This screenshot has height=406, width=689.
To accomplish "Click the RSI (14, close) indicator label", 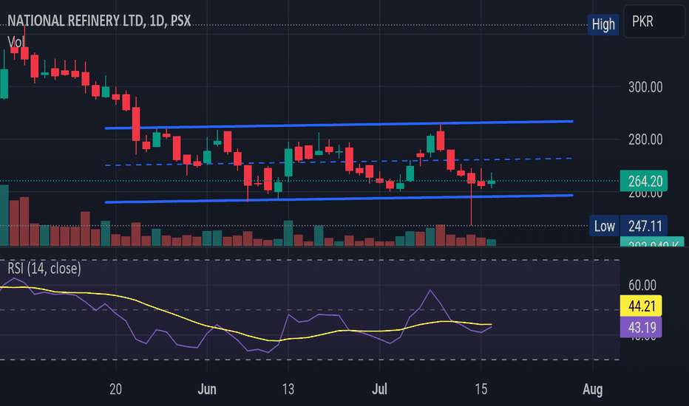I will [44, 268].
